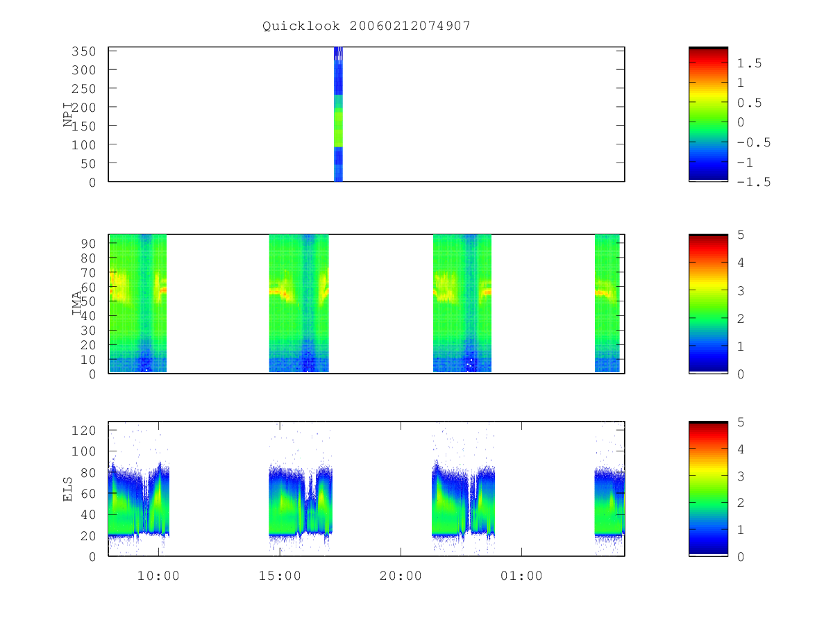The image size is (833, 625).
Task: Click the second ELS data block near 15:00
Action: coord(301,501)
